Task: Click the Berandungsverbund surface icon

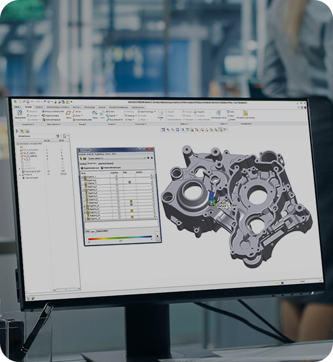Action: [x=218, y=113]
